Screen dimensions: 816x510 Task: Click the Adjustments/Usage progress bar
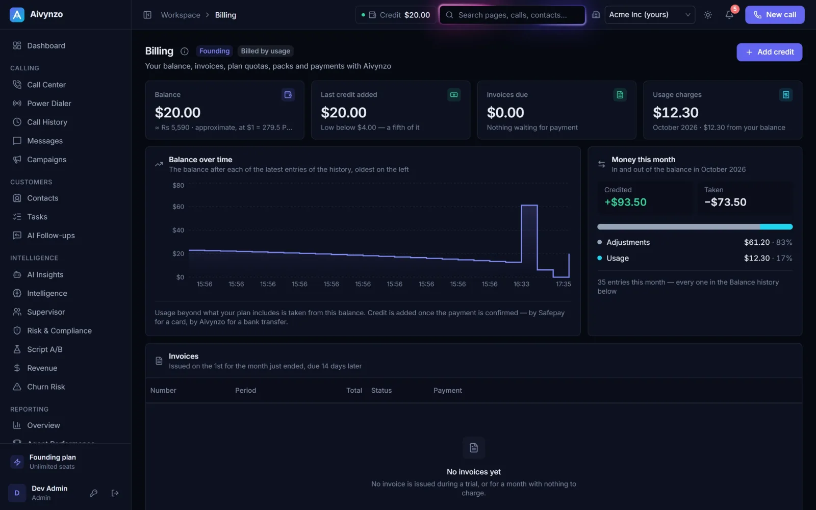point(695,227)
